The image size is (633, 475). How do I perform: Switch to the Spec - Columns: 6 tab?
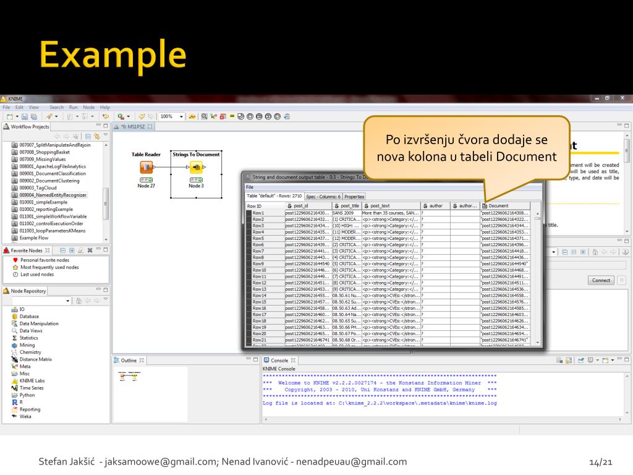[324, 197]
